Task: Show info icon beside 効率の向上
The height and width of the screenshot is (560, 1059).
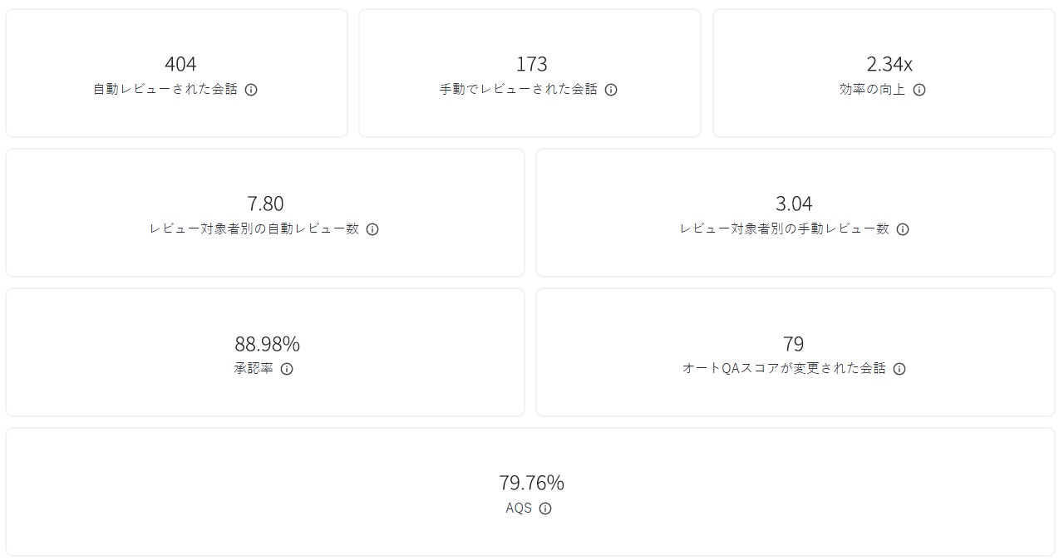Action: 919,90
